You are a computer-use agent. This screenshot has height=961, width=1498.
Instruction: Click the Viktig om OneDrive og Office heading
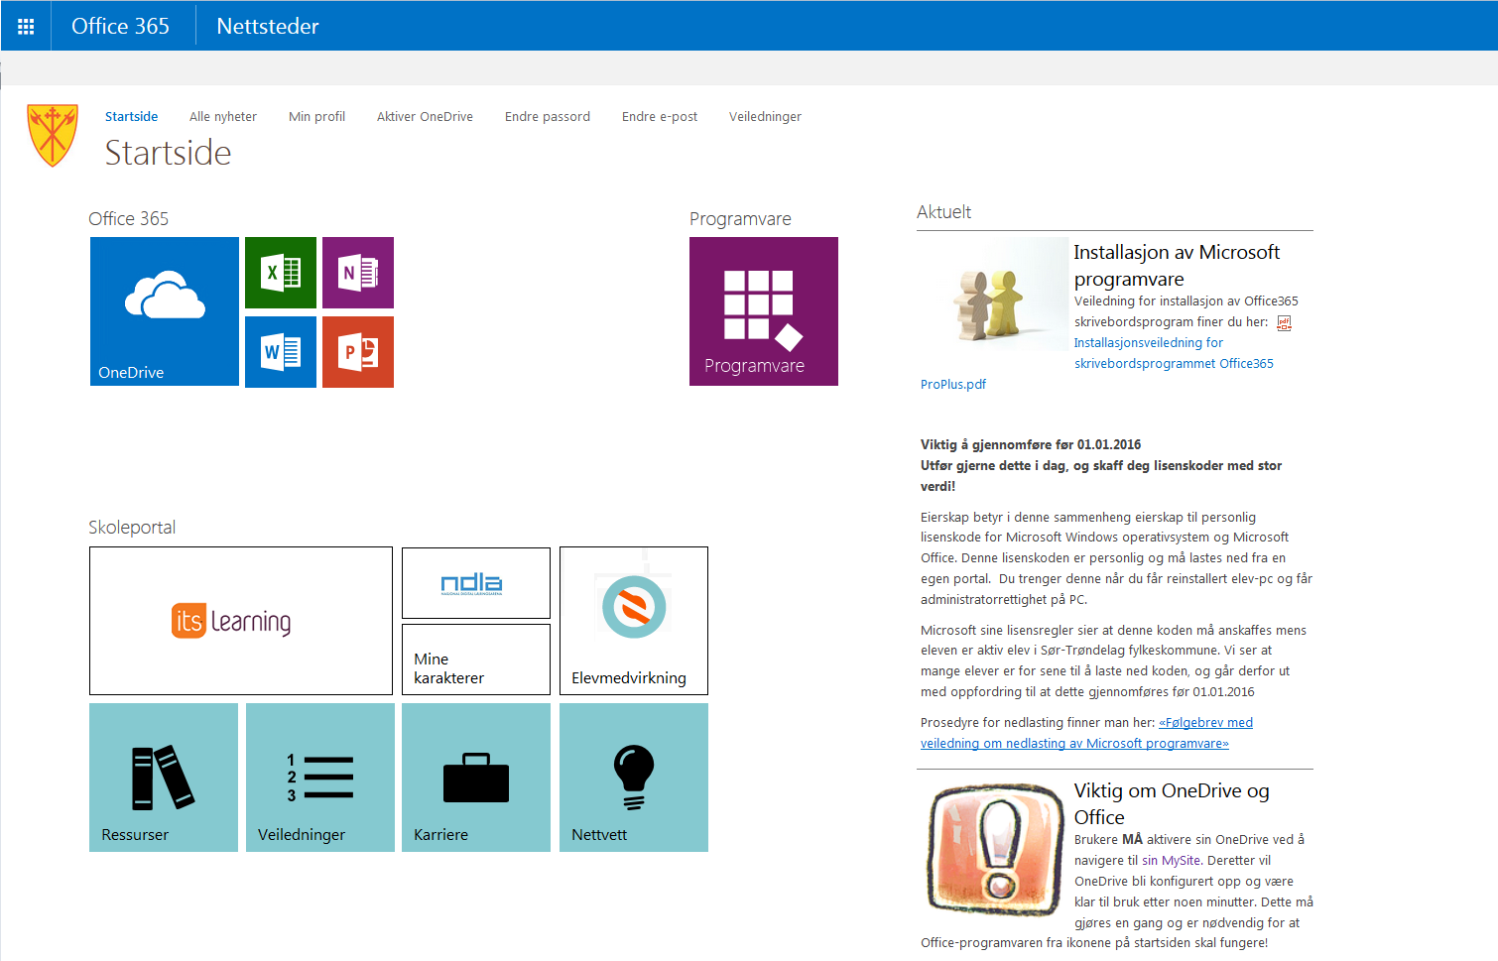pyautogui.click(x=1172, y=803)
